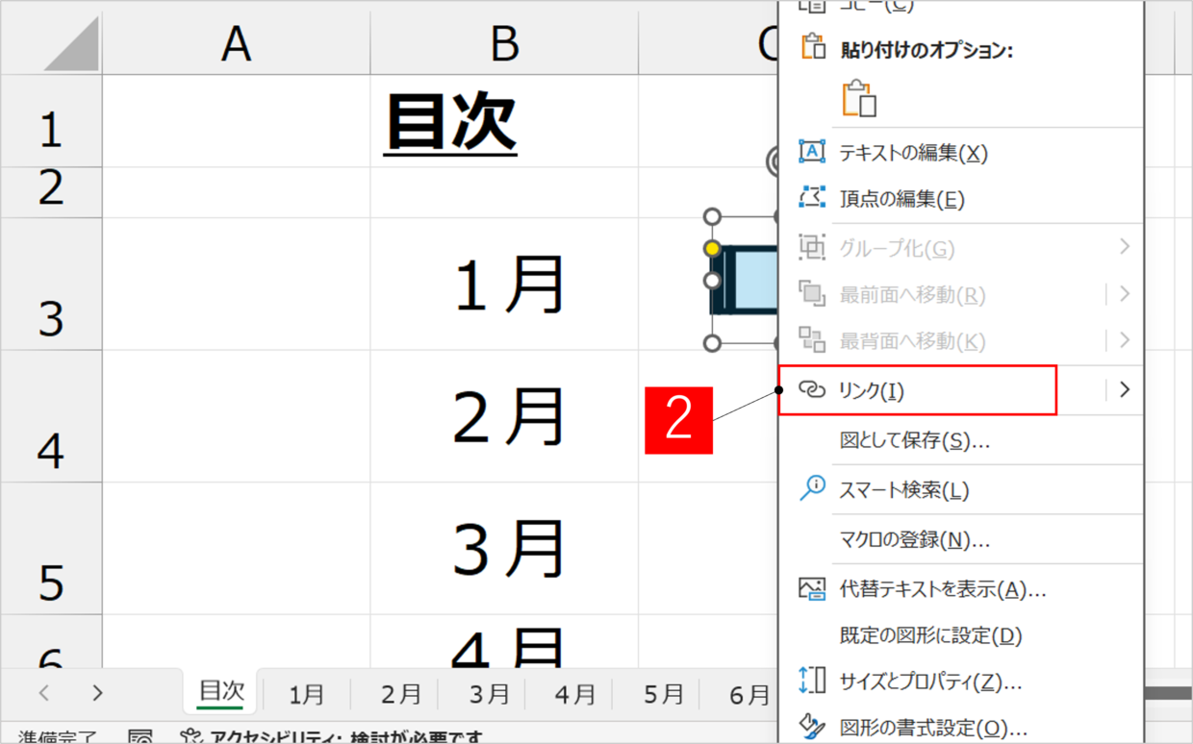The image size is (1193, 744).
Task: Click the Select All triangle corner
Action: click(x=71, y=43)
